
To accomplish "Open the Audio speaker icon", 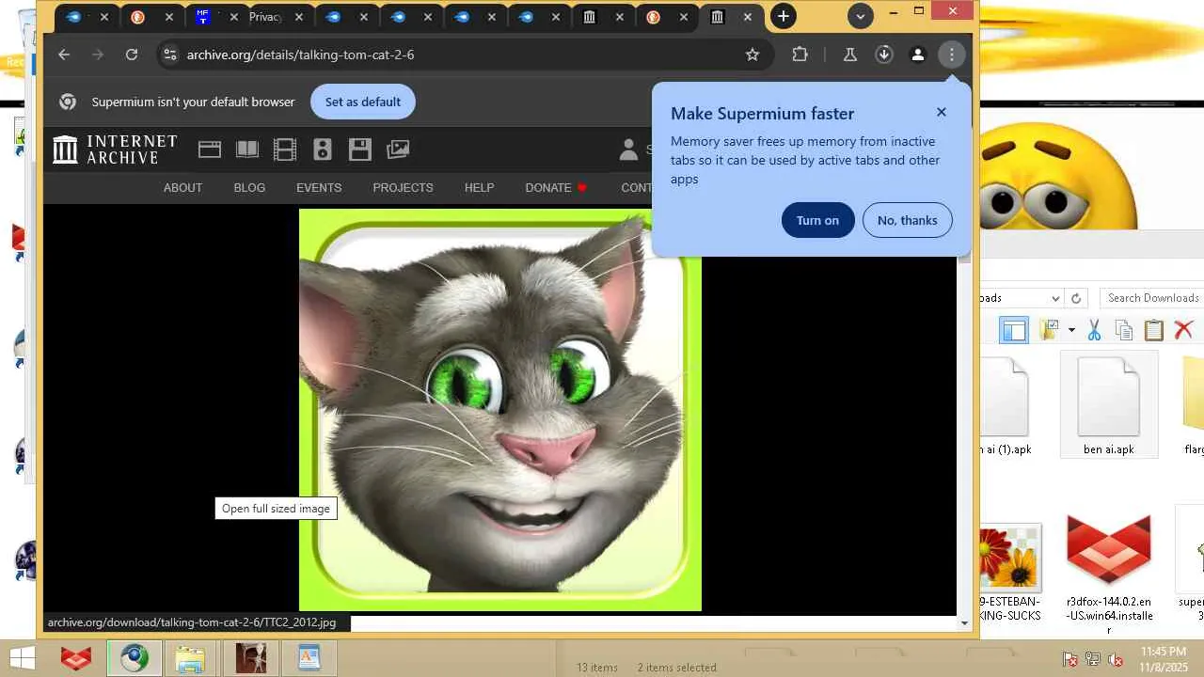I will [323, 149].
